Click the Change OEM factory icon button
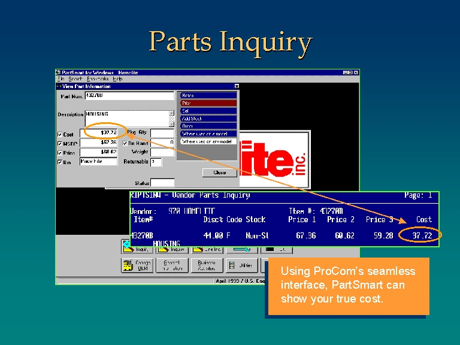This screenshot has width=460, height=345. [x=137, y=265]
